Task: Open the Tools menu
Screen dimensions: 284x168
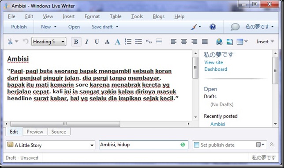Action: 137,16
